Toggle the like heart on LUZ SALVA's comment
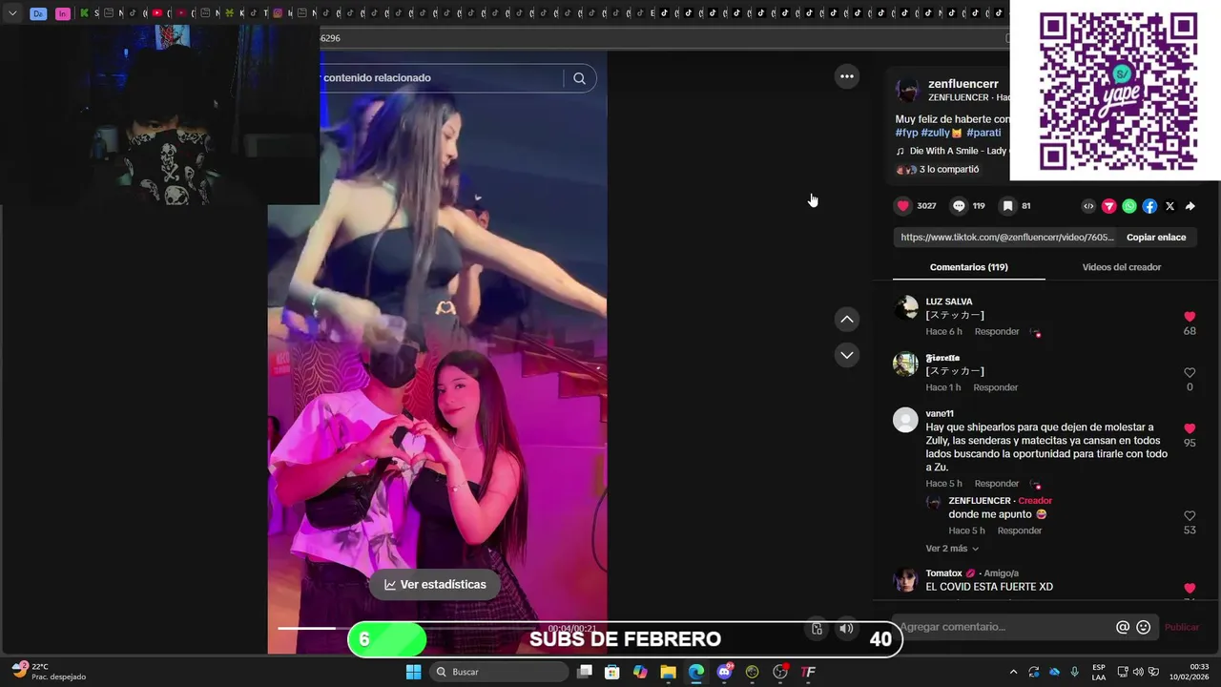Viewport: 1221px width, 687px height. [1190, 317]
